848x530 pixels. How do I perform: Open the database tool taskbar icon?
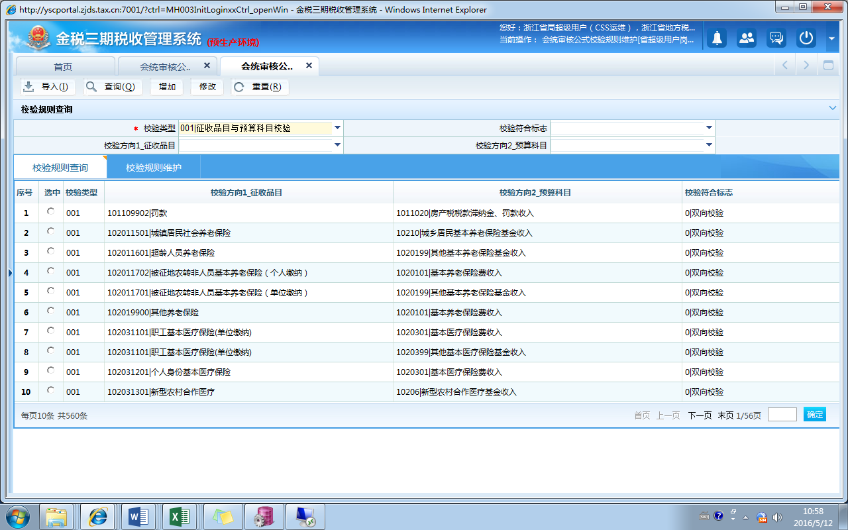(x=264, y=516)
